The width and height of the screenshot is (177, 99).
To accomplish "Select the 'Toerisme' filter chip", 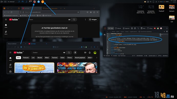I will (55, 58).
